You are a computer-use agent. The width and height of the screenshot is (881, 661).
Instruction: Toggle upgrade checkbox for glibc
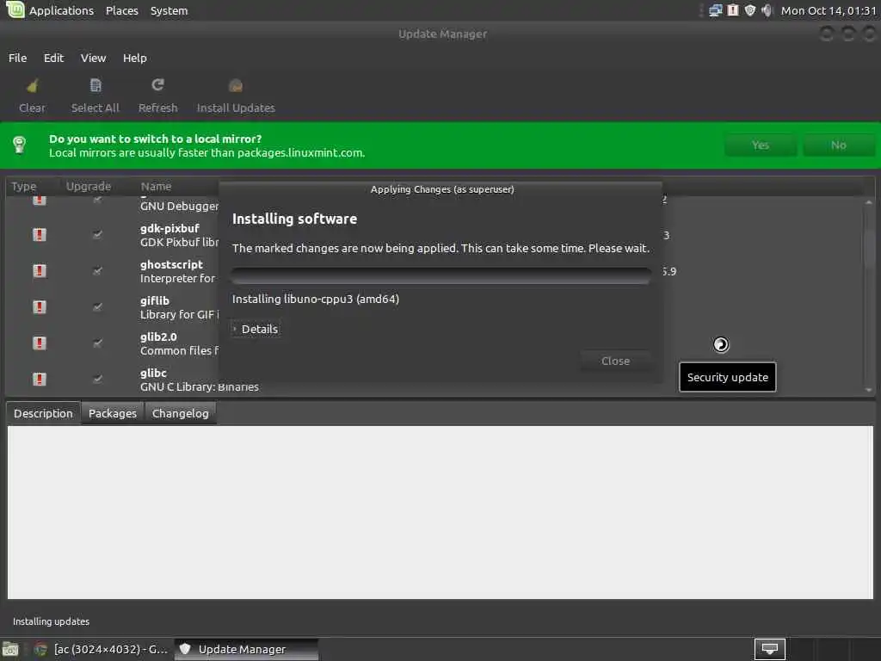[97, 379]
